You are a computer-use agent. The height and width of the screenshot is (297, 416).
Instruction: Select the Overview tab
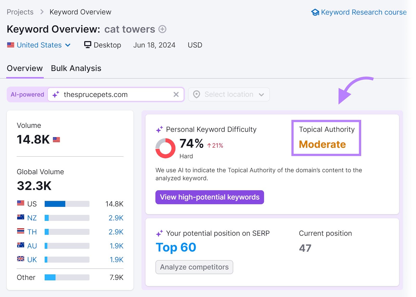(x=25, y=68)
